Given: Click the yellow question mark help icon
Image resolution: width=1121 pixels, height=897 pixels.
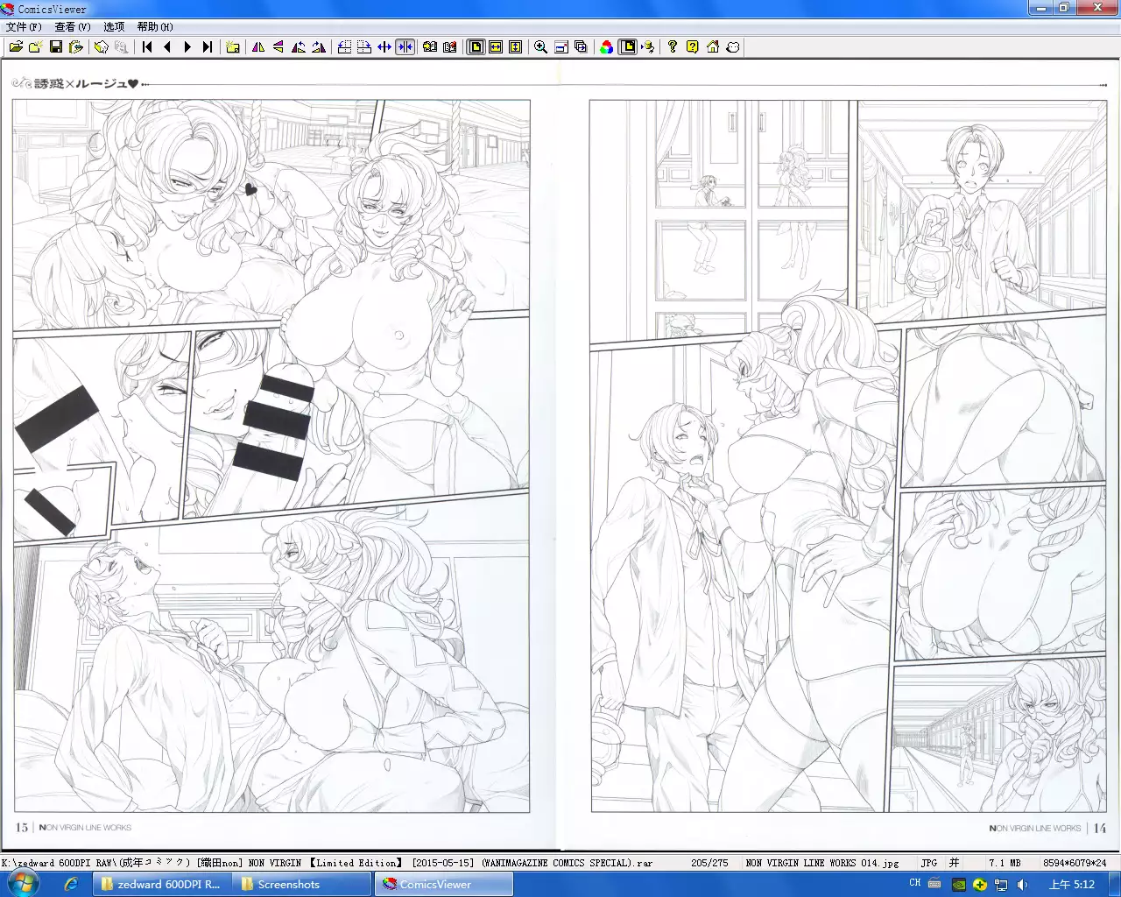Looking at the screenshot, I should (x=693, y=47).
